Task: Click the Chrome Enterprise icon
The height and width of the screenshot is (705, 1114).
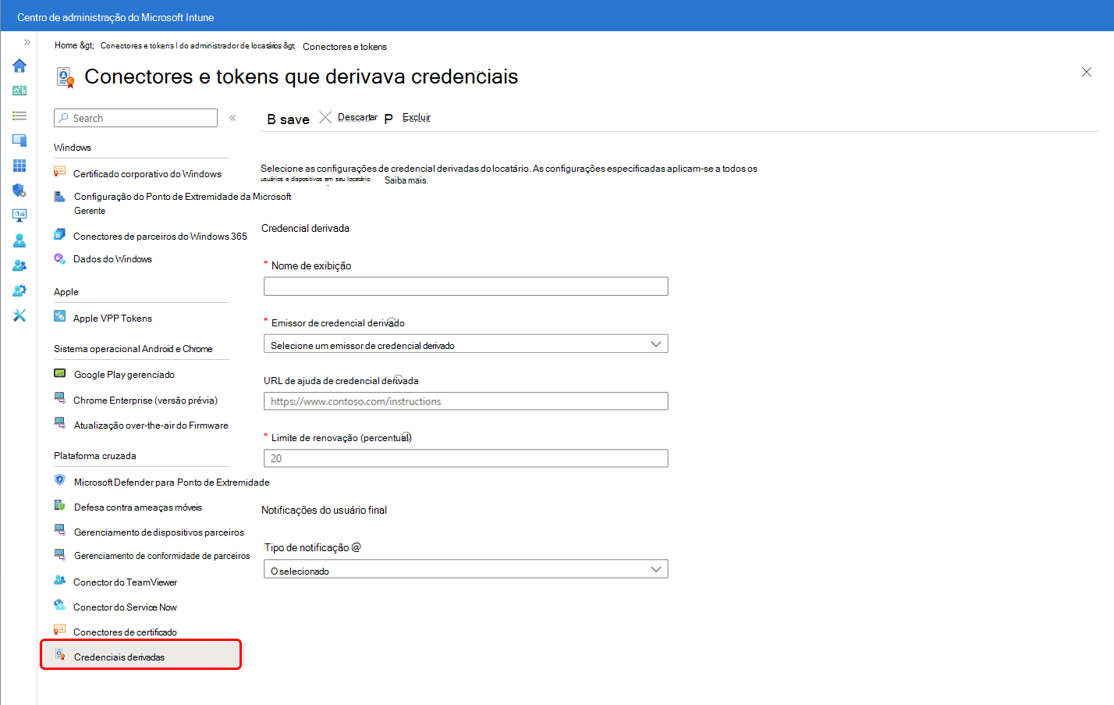Action: point(59,398)
